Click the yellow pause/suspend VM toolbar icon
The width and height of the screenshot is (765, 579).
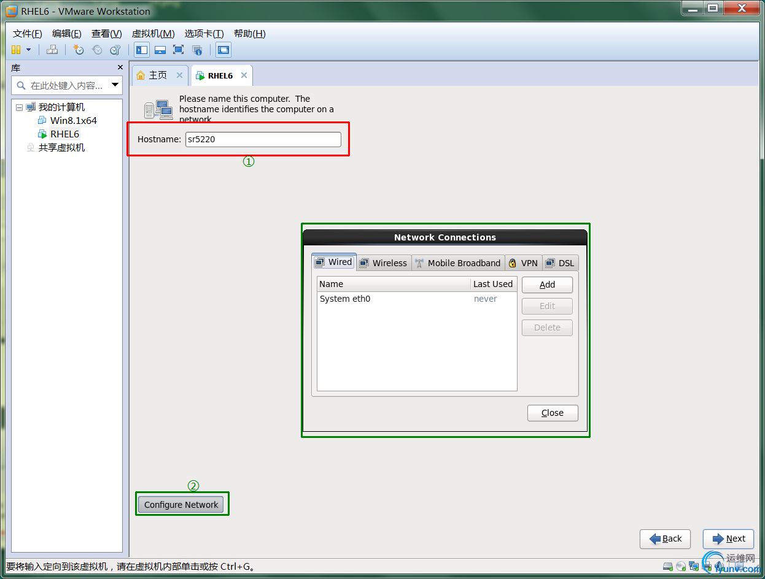tap(16, 50)
